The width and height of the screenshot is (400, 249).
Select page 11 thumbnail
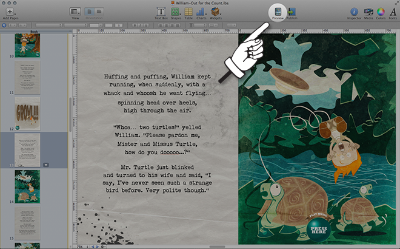click(x=27, y=78)
